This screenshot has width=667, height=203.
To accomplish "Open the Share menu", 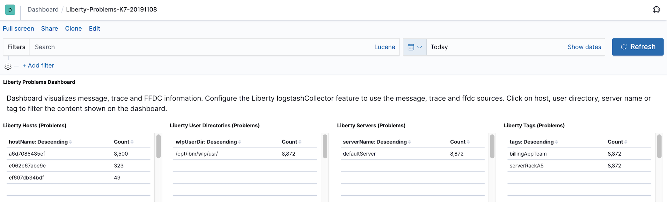I will click(49, 29).
